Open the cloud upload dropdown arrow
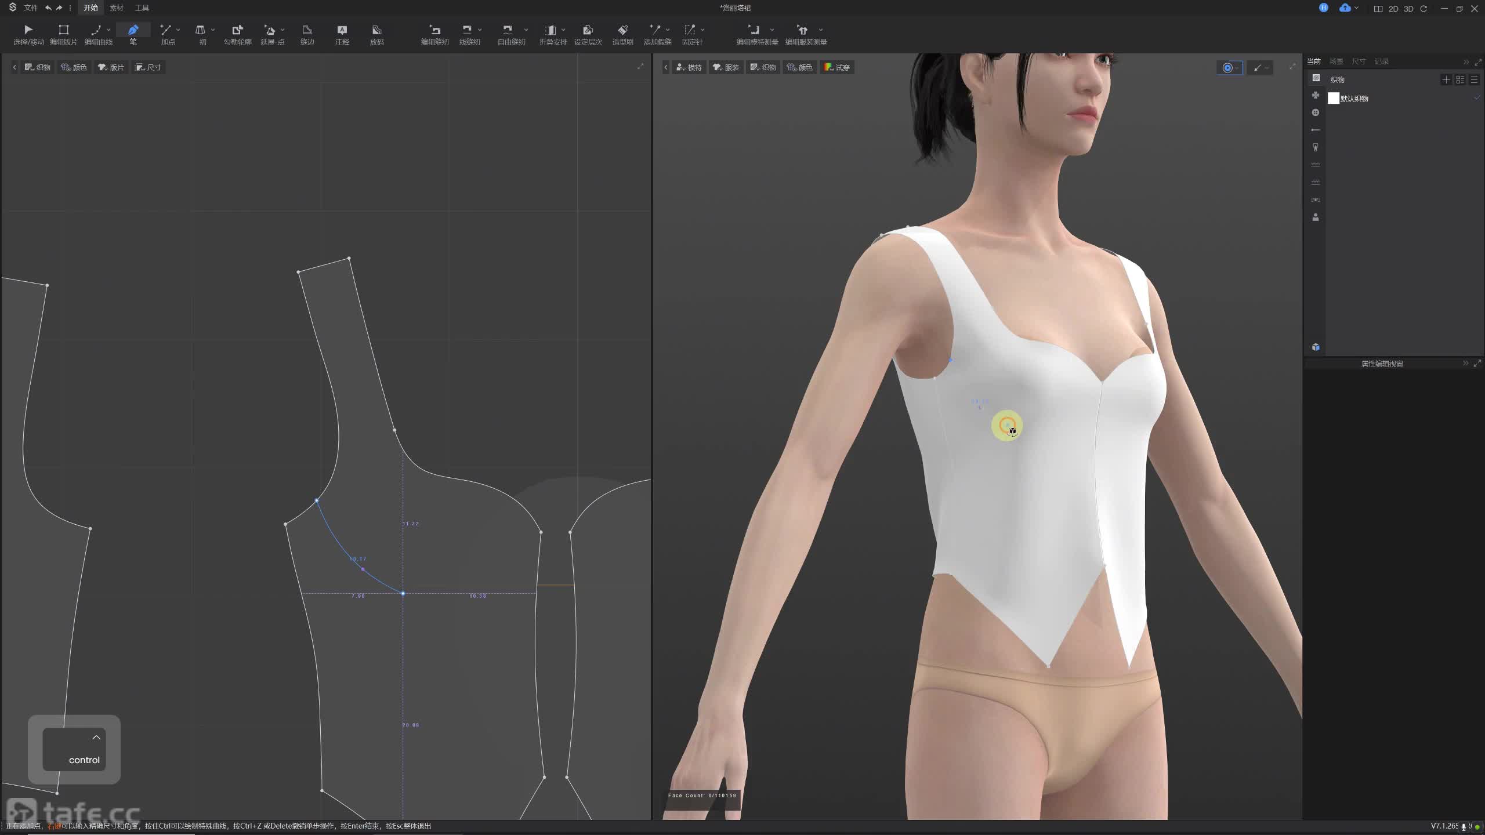The width and height of the screenshot is (1485, 835). (x=1356, y=8)
